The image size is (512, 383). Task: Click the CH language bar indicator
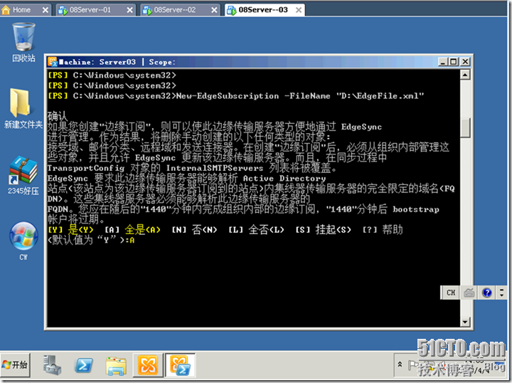pos(451,293)
